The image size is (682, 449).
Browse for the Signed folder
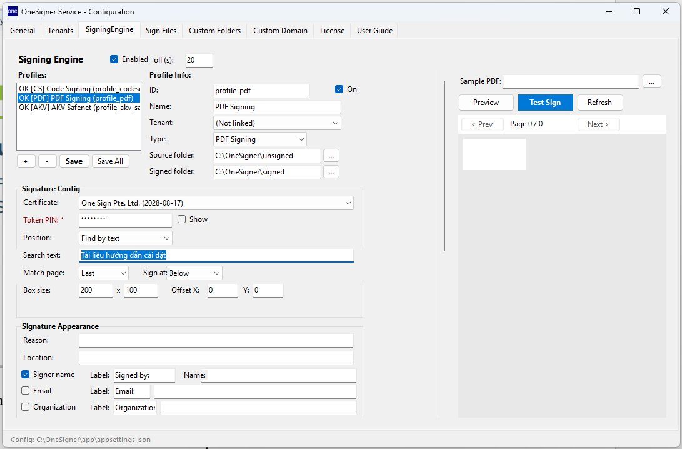click(x=331, y=172)
